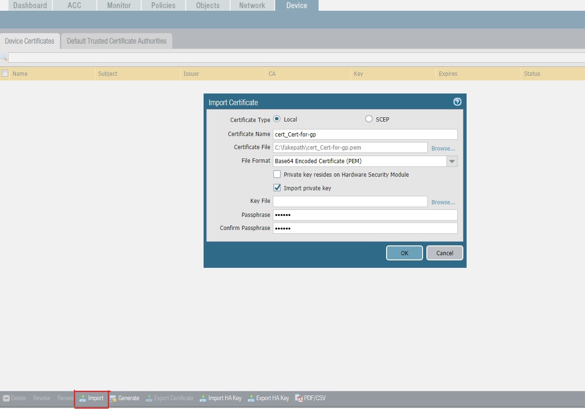Image resolution: width=585 pixels, height=409 pixels.
Task: Select the SCEP certificate type
Action: (x=368, y=119)
